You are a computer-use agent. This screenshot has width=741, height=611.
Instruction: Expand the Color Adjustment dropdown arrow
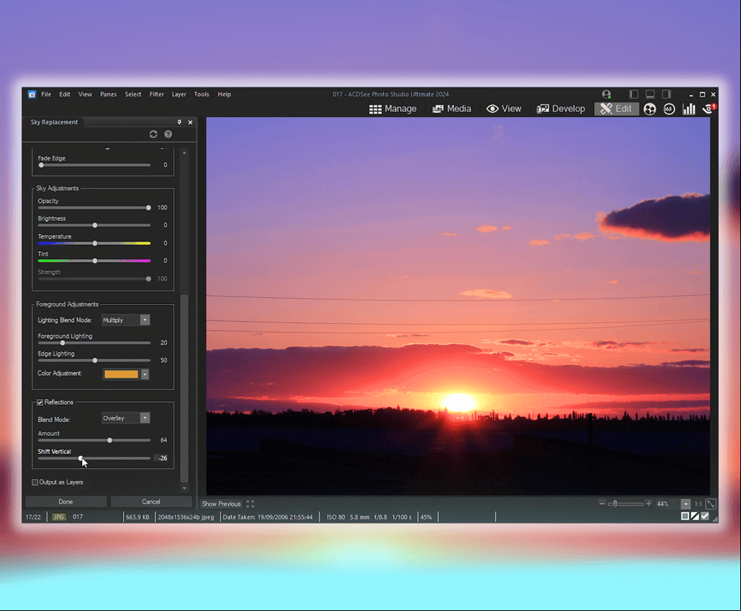pos(145,375)
